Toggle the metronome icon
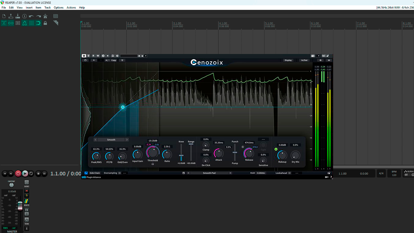The height and width of the screenshot is (233, 414). [45, 16]
